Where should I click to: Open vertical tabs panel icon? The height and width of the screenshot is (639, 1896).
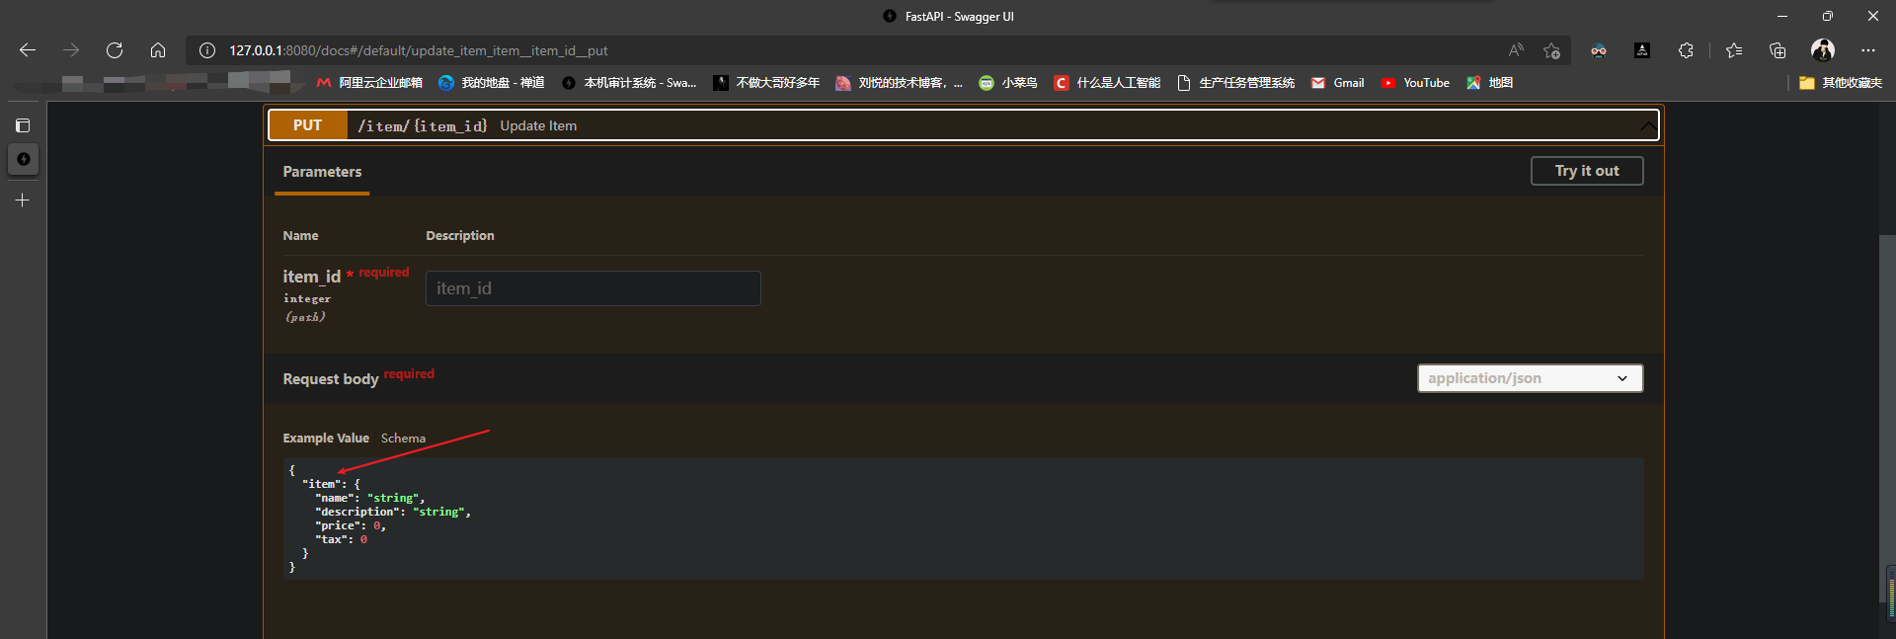pos(23,125)
